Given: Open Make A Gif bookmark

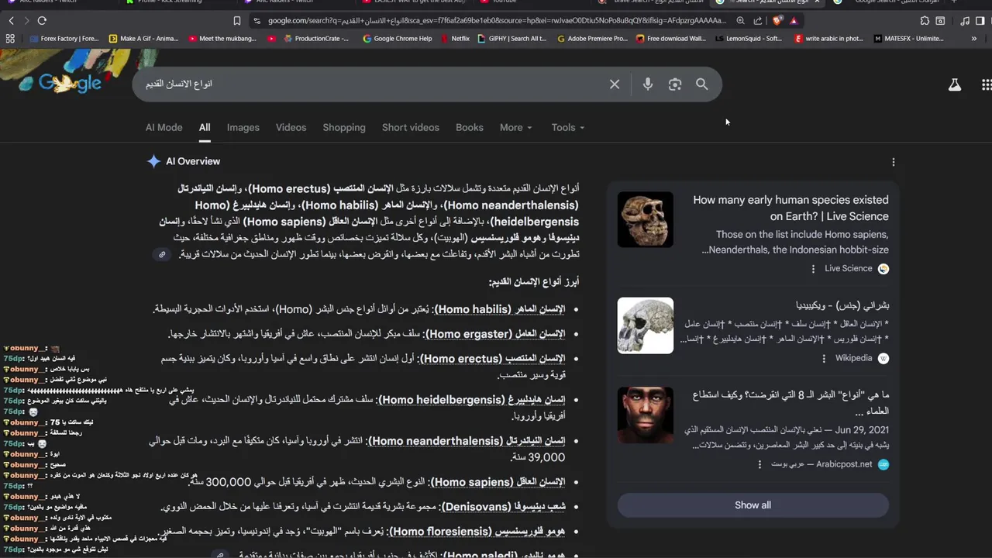Looking at the screenshot, I should (144, 38).
